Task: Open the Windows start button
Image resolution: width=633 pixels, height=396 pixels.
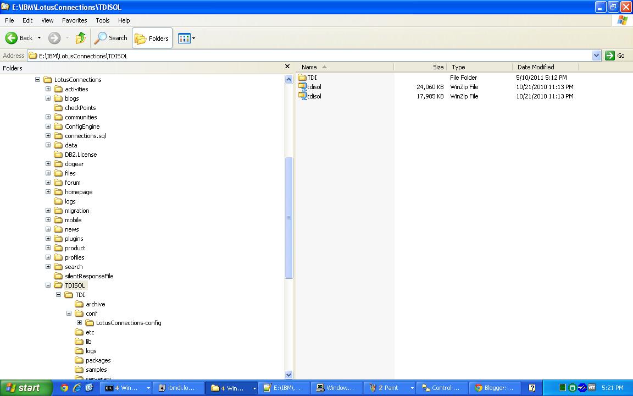Action: 26,388
